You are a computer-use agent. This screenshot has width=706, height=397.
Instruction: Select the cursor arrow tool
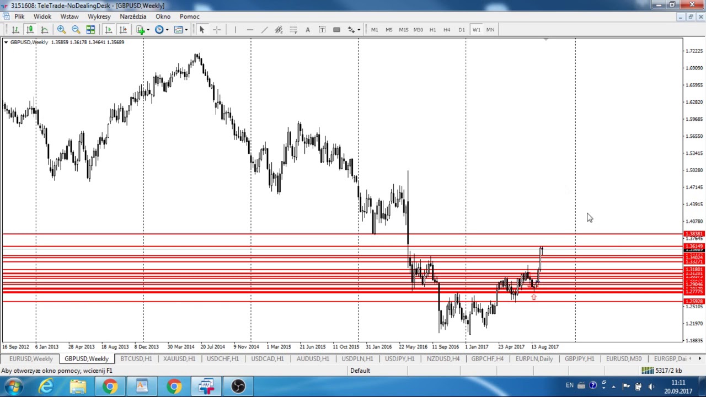[202, 30]
